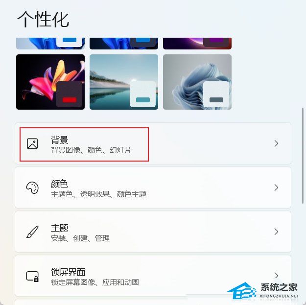The image size is (306, 305).
Task: Click the picture icon beside 背景
Action: click(x=32, y=143)
